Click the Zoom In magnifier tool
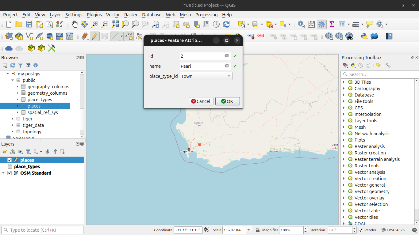The image size is (419, 235). coord(95,24)
